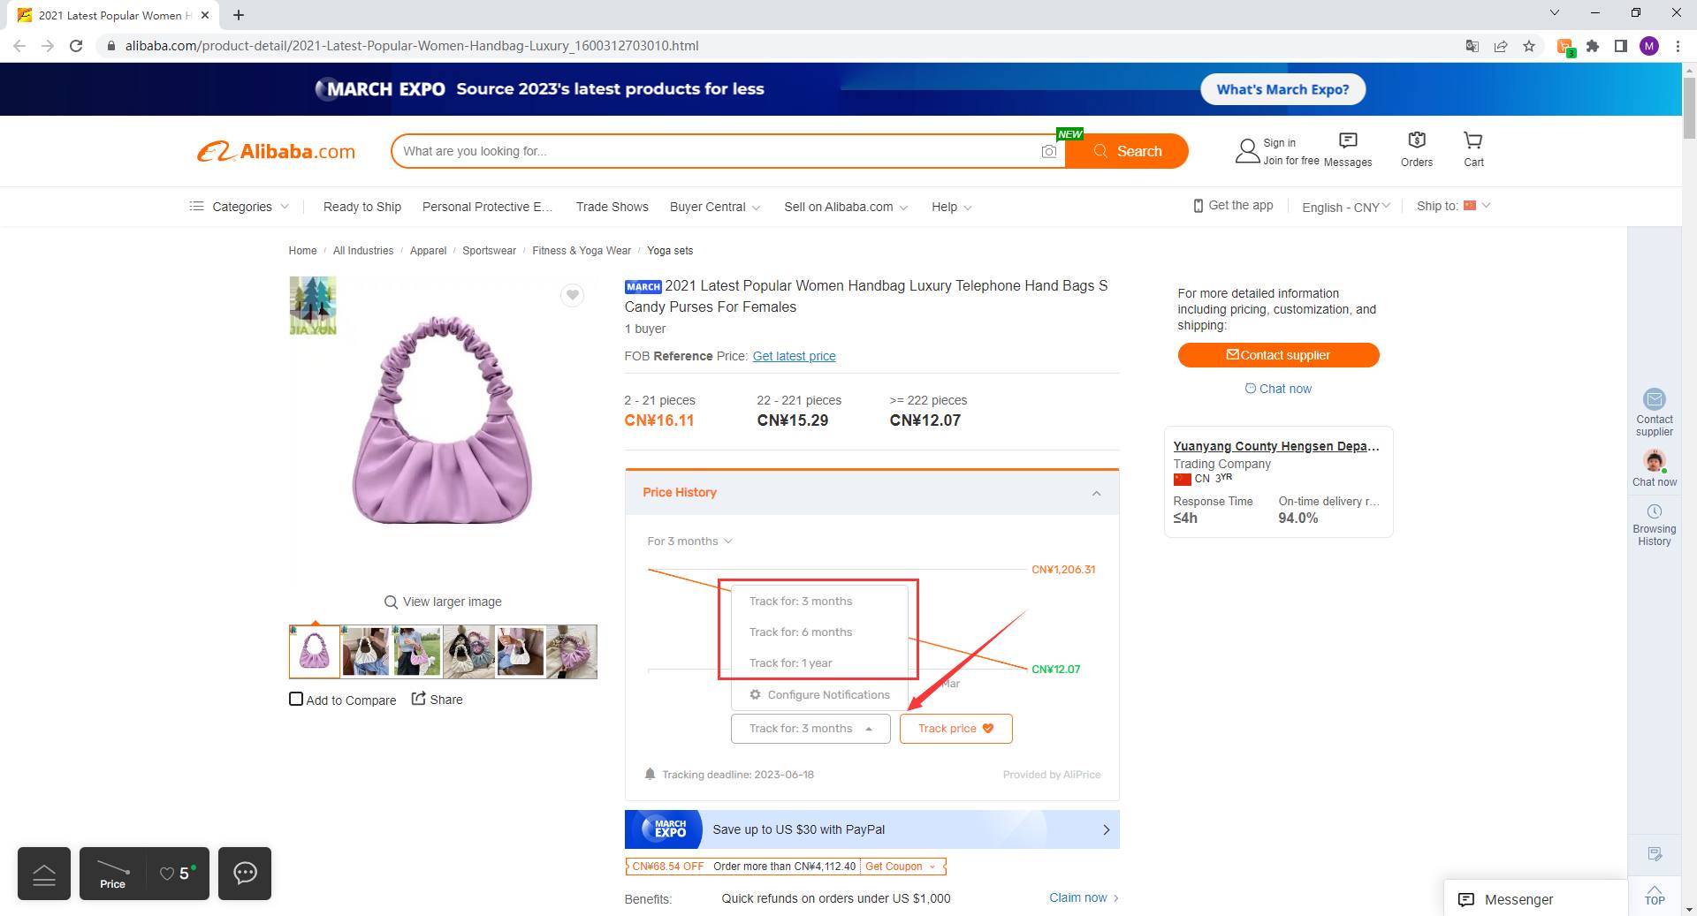This screenshot has width=1697, height=916.
Task: Favorite the product with heart icon
Action: pos(573,295)
